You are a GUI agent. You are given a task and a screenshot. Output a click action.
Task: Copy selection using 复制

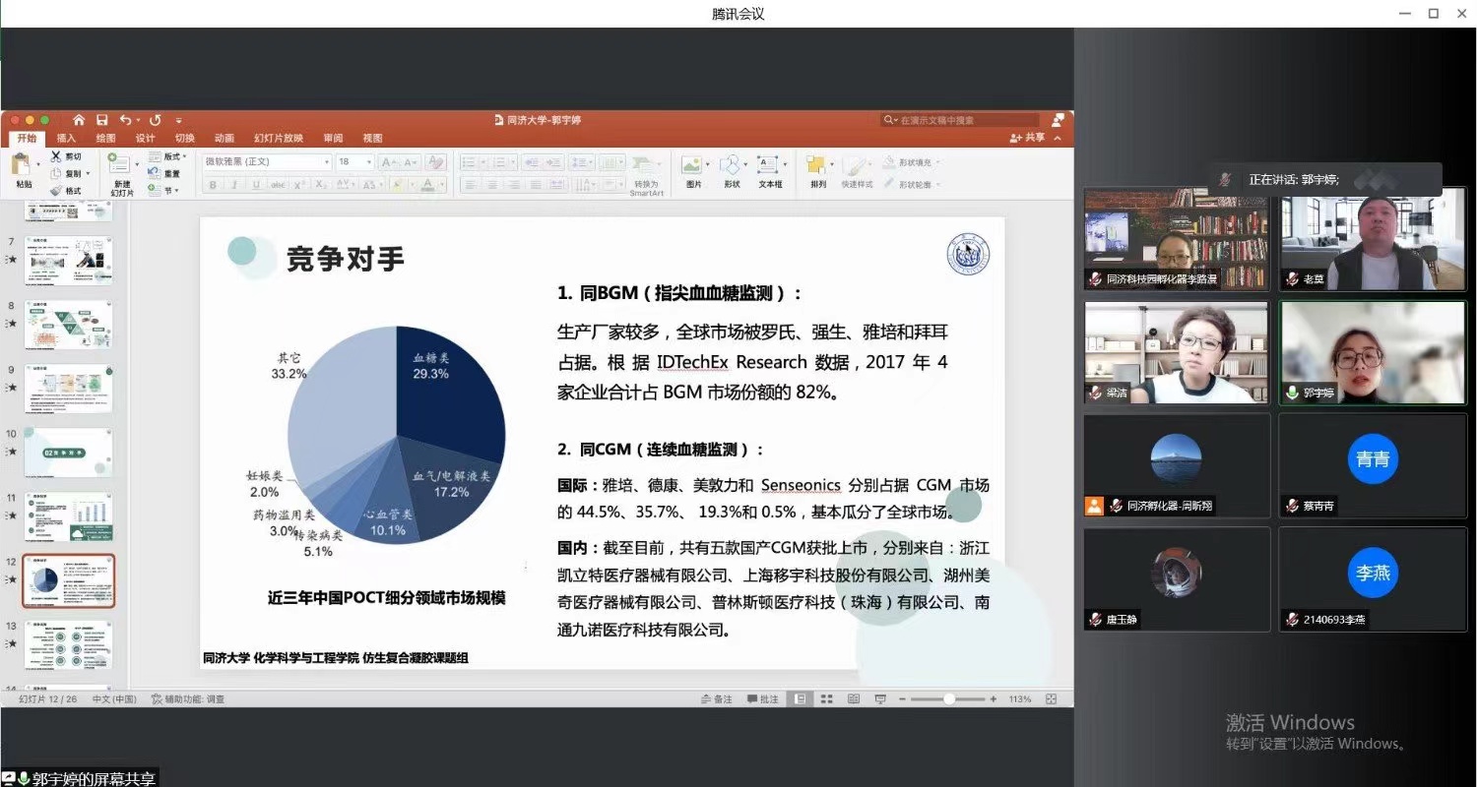coord(67,173)
